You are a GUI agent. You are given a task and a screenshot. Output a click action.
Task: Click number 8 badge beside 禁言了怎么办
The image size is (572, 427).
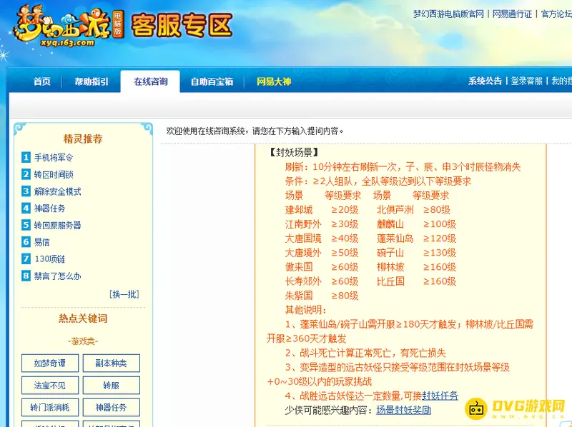pos(26,276)
